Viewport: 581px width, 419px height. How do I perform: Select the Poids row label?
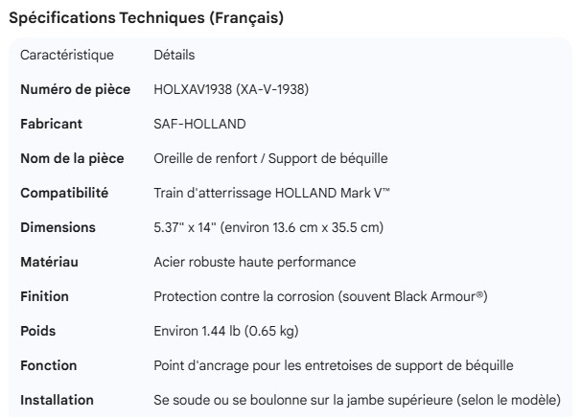click(38, 332)
